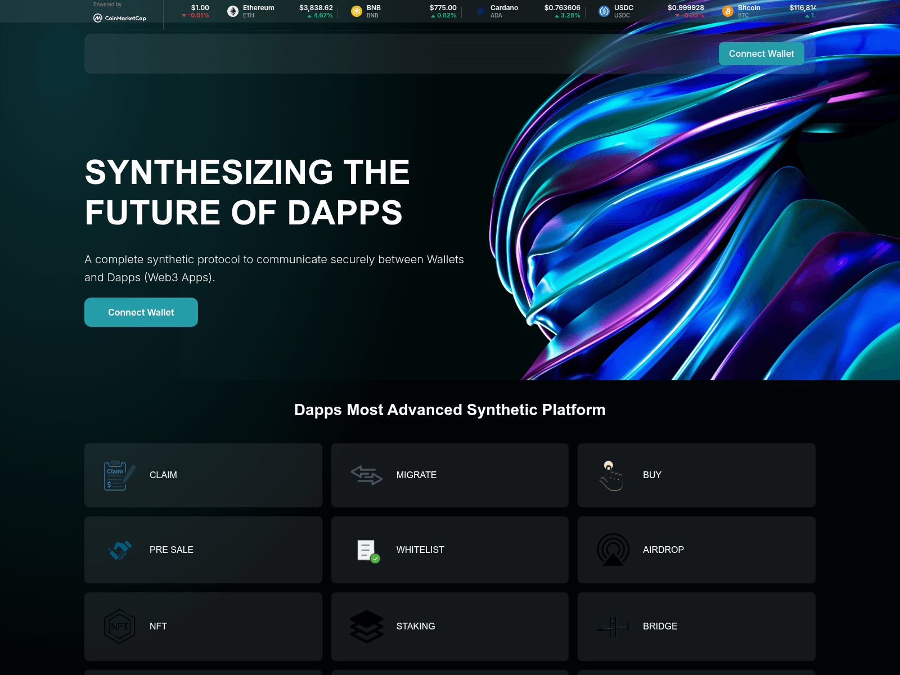The image size is (900, 675).
Task: Open the Bridge feature card
Action: coord(696,626)
